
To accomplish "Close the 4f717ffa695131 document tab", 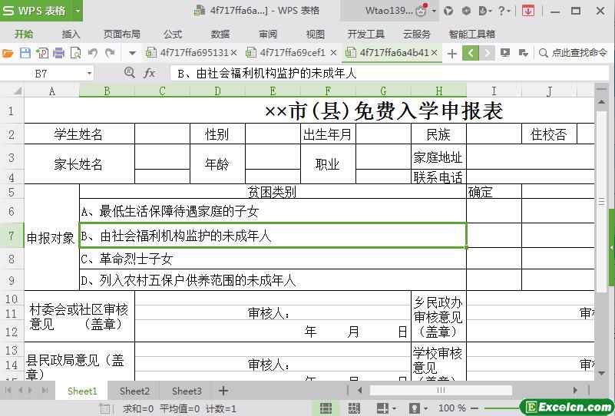I will pyautogui.click(x=233, y=52).
